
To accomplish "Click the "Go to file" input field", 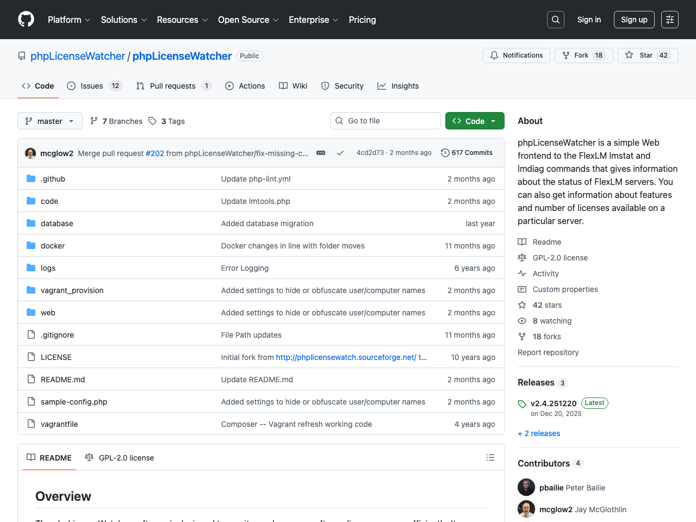I will pos(385,121).
